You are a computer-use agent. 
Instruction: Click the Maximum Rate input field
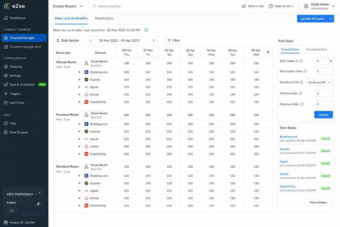point(324,104)
